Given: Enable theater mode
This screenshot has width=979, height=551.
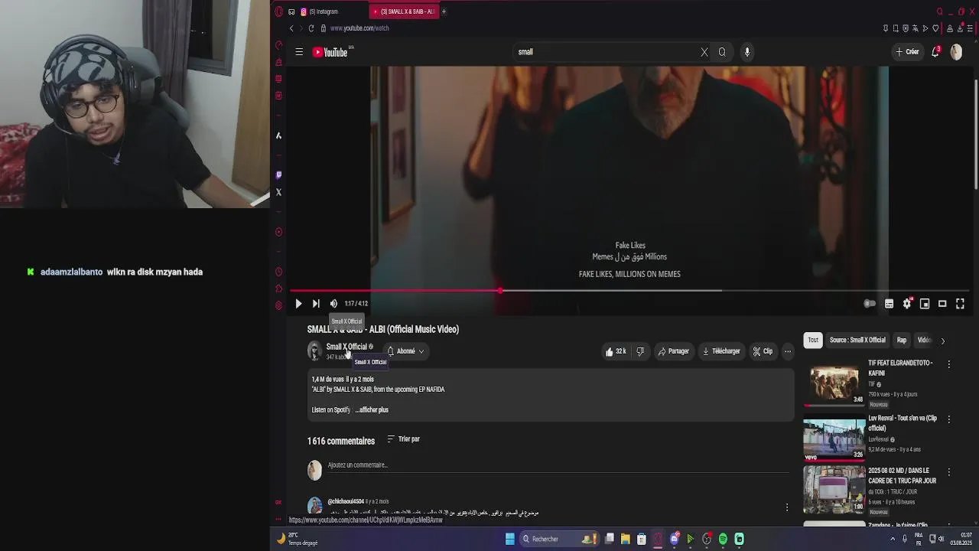Looking at the screenshot, I should [942, 304].
